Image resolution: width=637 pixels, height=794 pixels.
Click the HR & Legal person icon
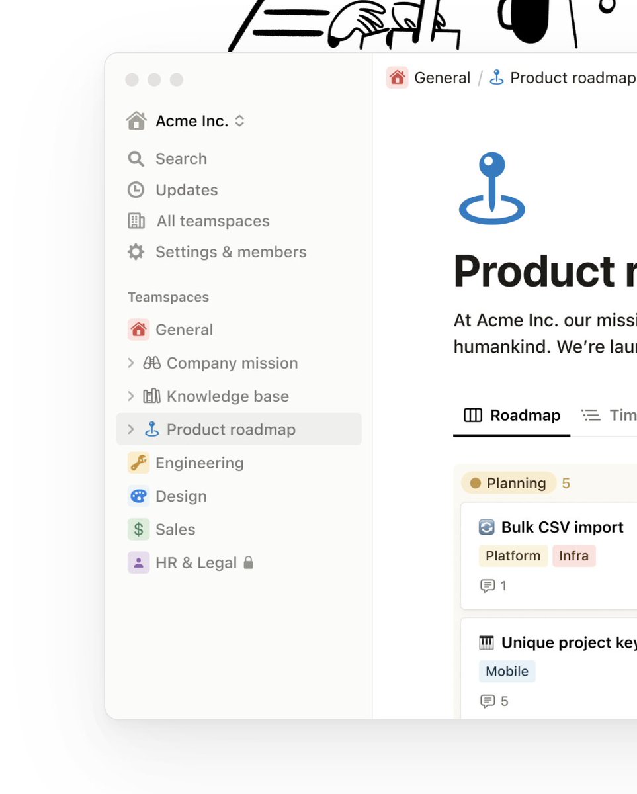click(138, 562)
